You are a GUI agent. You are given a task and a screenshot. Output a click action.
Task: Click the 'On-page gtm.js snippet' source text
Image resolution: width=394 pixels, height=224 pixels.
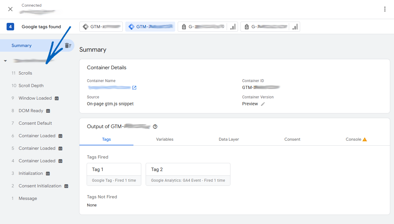pyautogui.click(x=110, y=104)
